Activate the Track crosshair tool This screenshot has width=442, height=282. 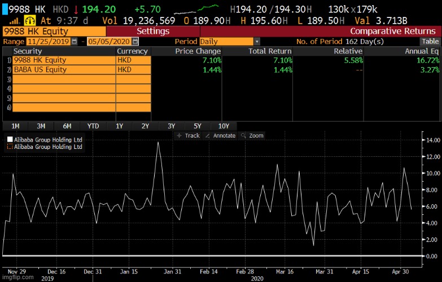189,136
